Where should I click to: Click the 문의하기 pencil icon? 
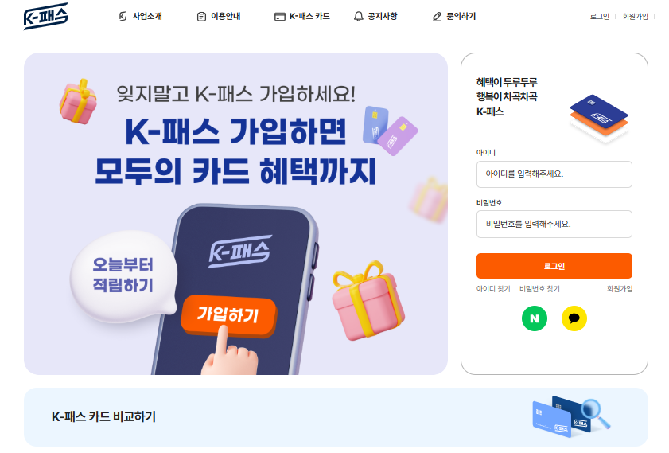437,17
